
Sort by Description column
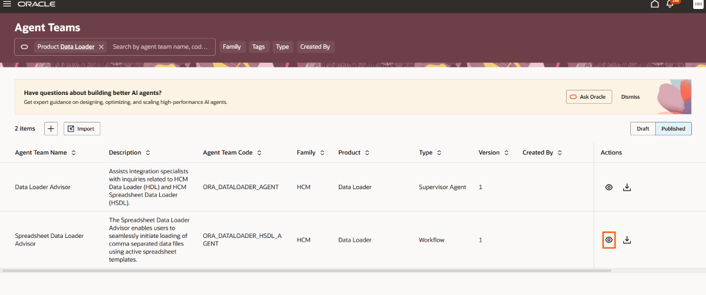148,153
